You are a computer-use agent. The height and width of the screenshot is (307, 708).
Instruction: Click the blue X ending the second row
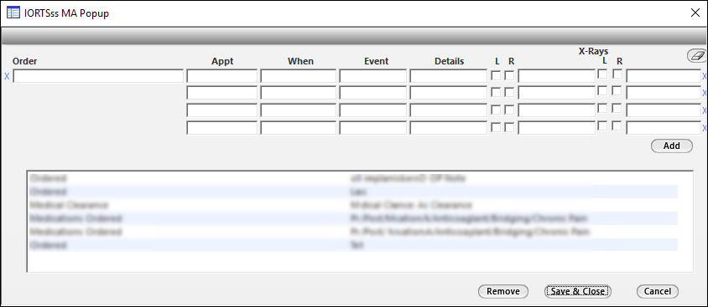click(x=705, y=93)
